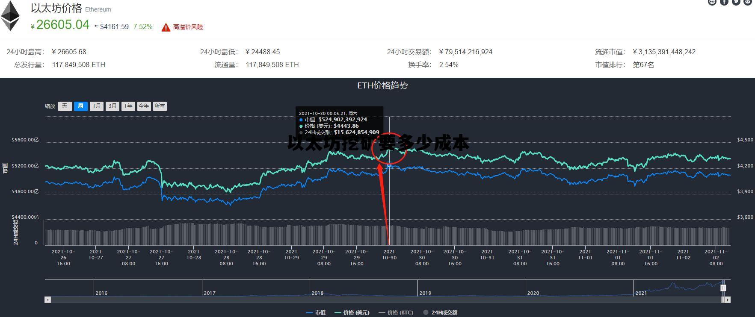This screenshot has width=755, height=317.
Task: Click the tooltip 市值 $524,902,392,924 line
Action: pos(333,120)
